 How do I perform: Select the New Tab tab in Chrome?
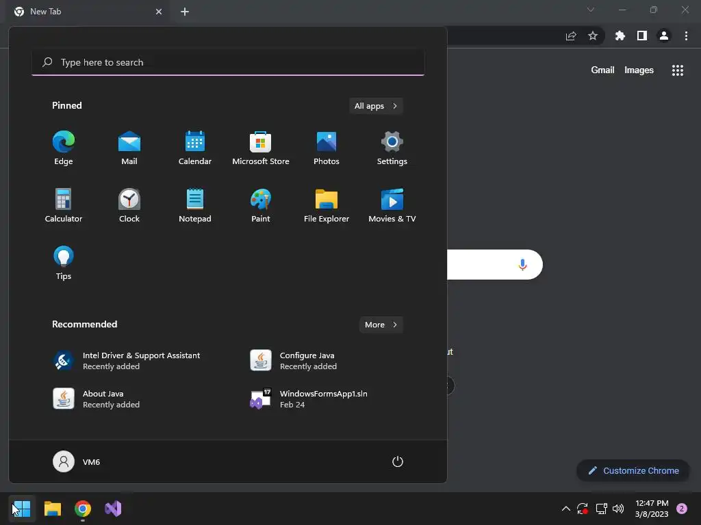click(x=88, y=12)
